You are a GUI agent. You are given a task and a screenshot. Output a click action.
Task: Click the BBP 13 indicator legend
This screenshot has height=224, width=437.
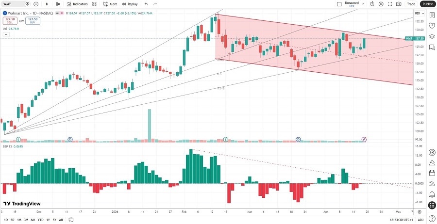13,146
